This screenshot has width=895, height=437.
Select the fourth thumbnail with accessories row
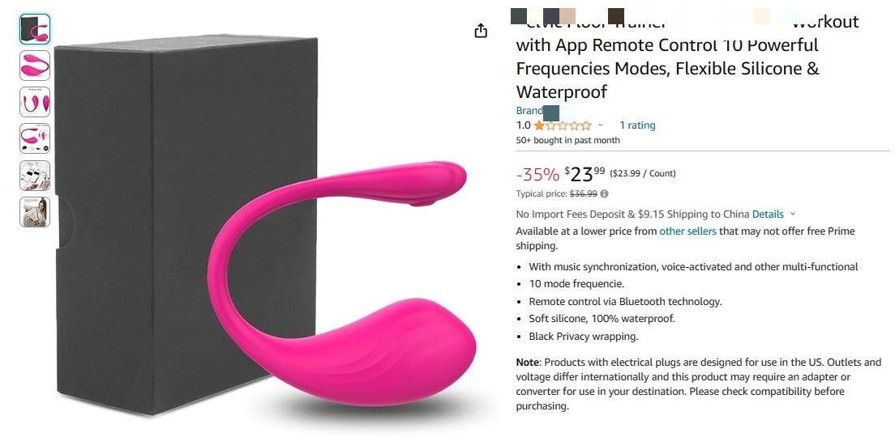tap(35, 138)
